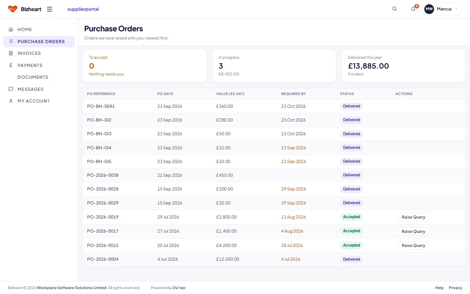Screen dimensions: 470x294
Task: Click the £12,500.00 value cell
Action: [227, 259]
